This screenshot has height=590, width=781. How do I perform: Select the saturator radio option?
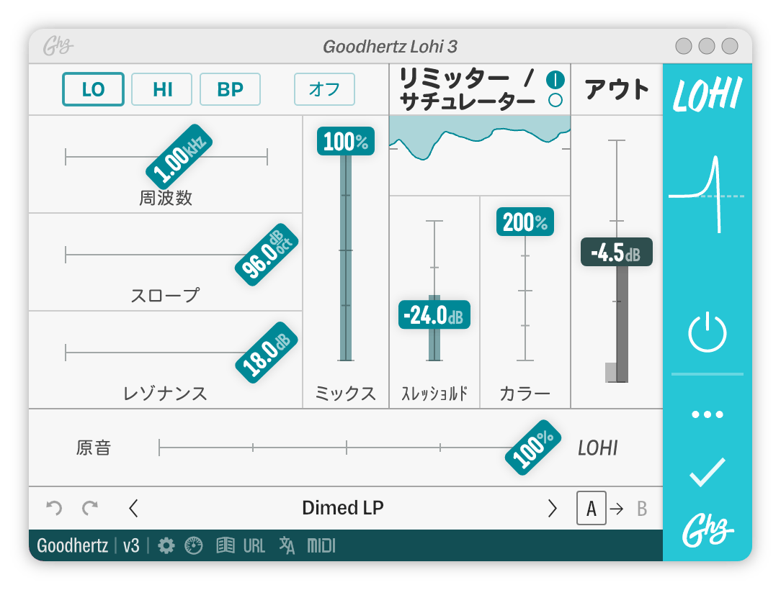(x=555, y=100)
